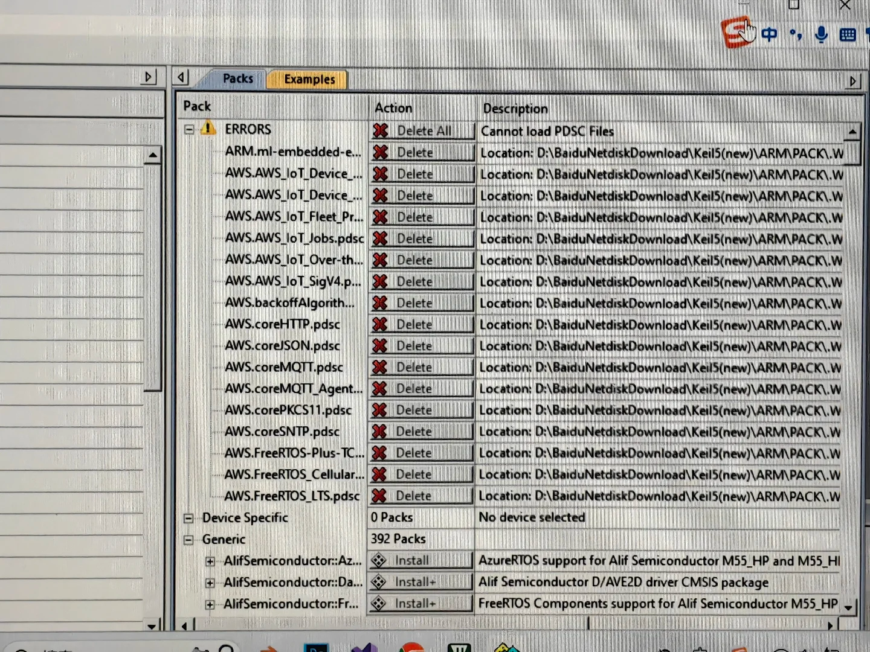This screenshot has width=870, height=652.
Task: Toggle Chinese input mode (中) icon
Action: click(x=769, y=34)
